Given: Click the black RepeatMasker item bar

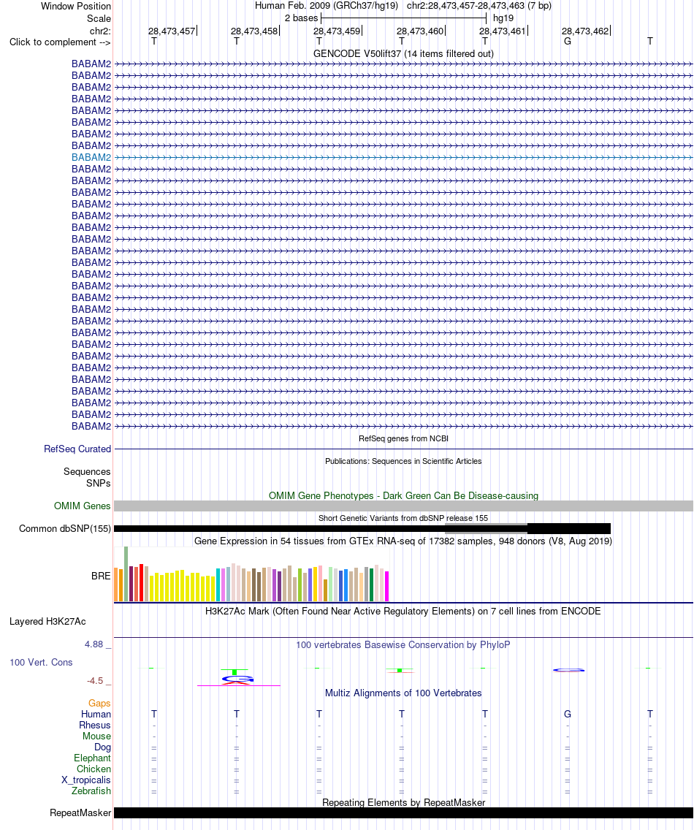Looking at the screenshot, I should (x=403, y=813).
